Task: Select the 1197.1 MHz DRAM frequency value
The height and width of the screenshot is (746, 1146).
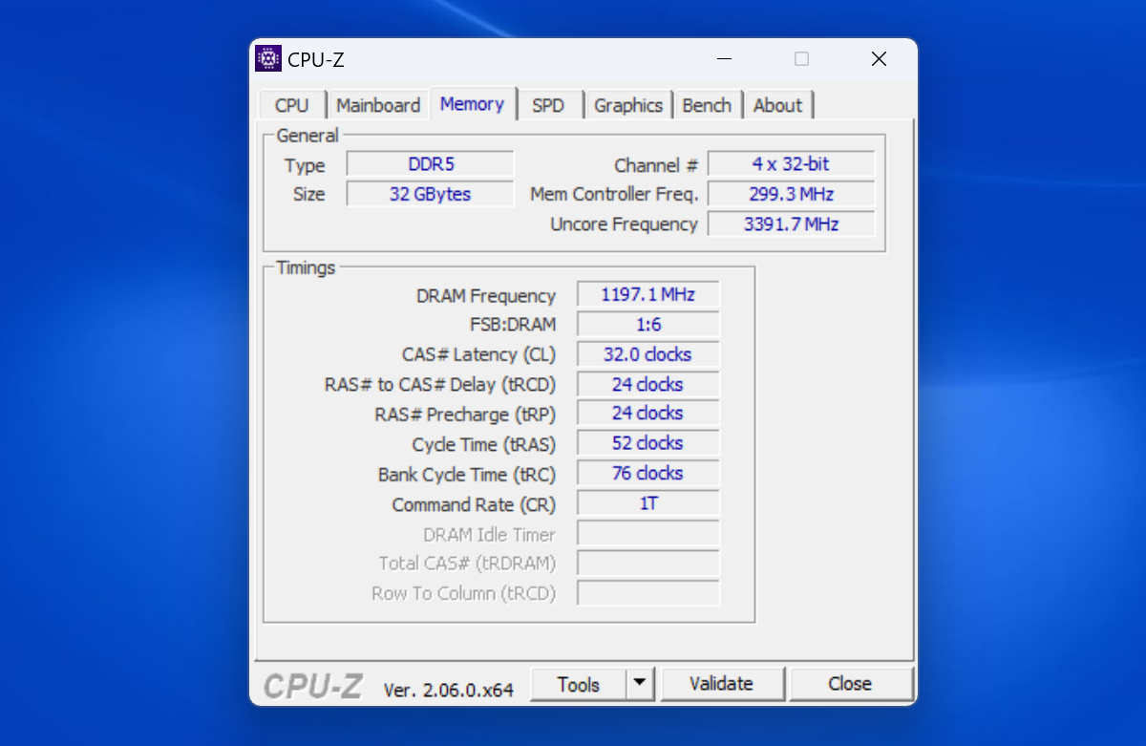Action: (648, 294)
